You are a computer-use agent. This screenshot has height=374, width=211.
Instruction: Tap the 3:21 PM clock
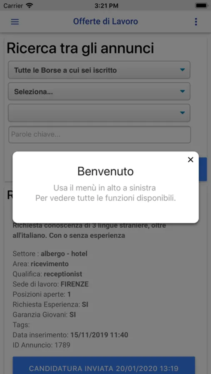click(x=107, y=5)
